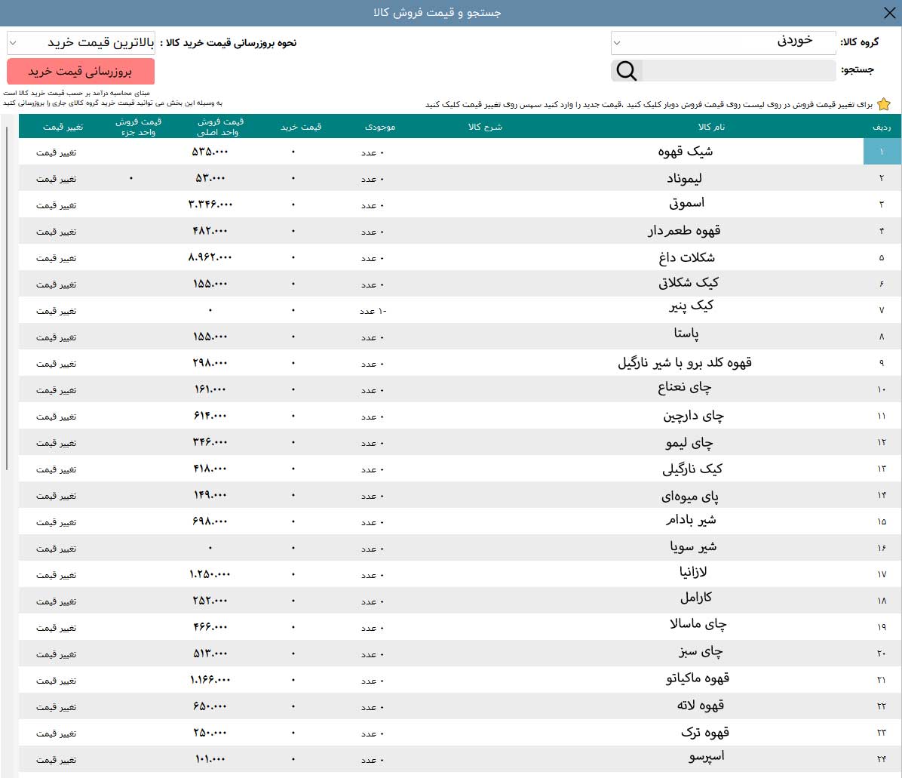Click تغییر قیمت for اسموتی
The image size is (902, 778).
(x=57, y=205)
